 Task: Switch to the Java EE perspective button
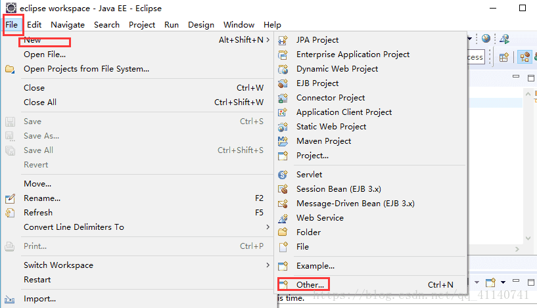pos(525,57)
